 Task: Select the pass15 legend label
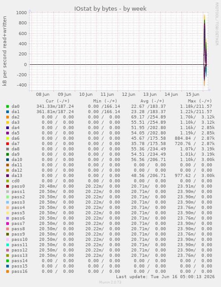point(20,266)
